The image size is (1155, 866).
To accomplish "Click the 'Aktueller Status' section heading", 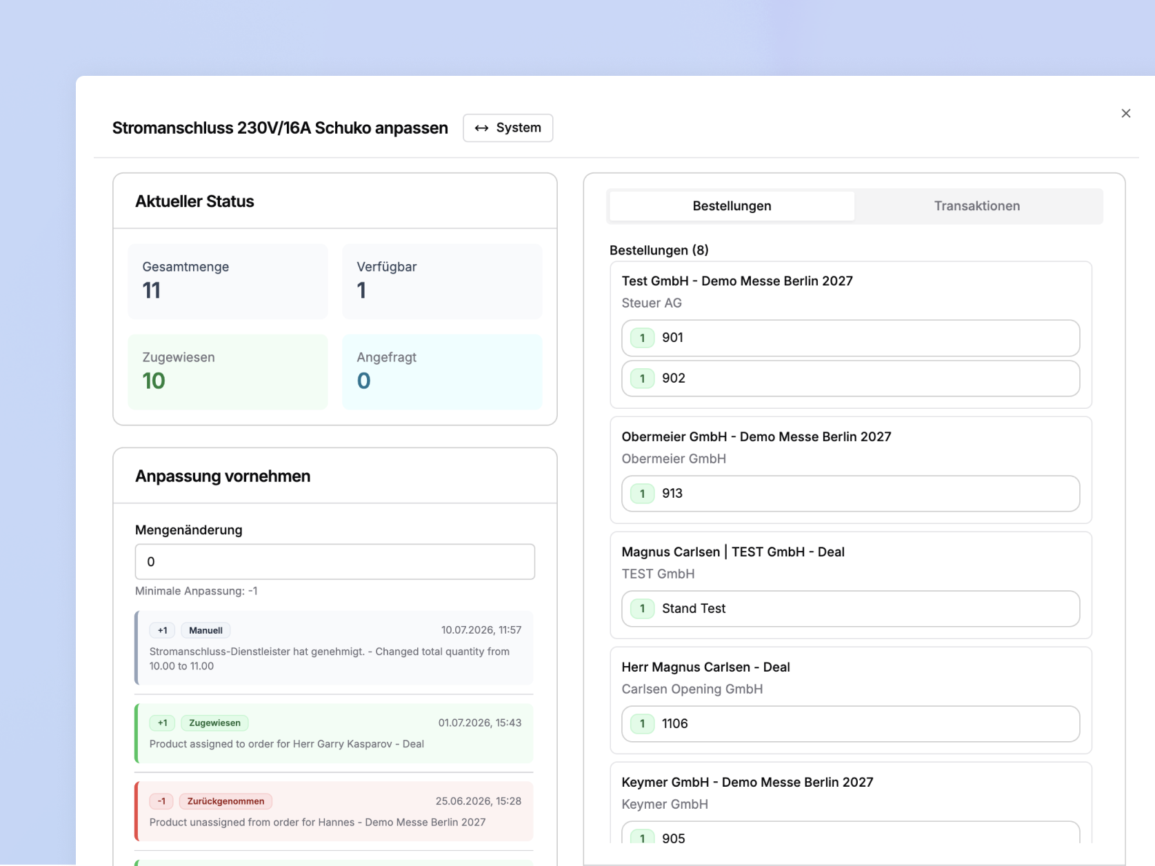I will [194, 202].
